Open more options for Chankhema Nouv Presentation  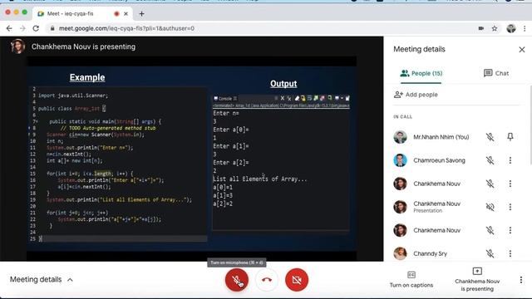510,207
